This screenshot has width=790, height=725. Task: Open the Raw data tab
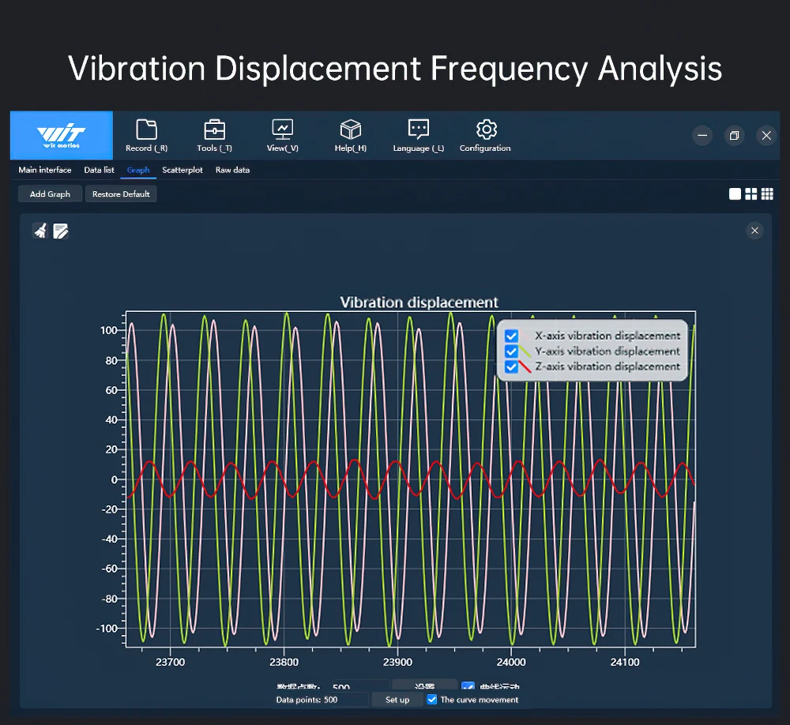(232, 170)
